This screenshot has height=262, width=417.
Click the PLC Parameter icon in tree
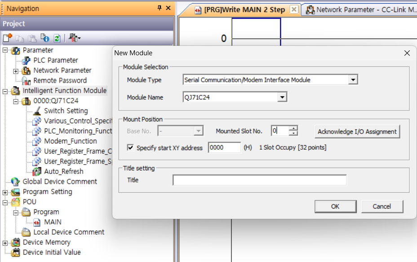click(x=27, y=60)
